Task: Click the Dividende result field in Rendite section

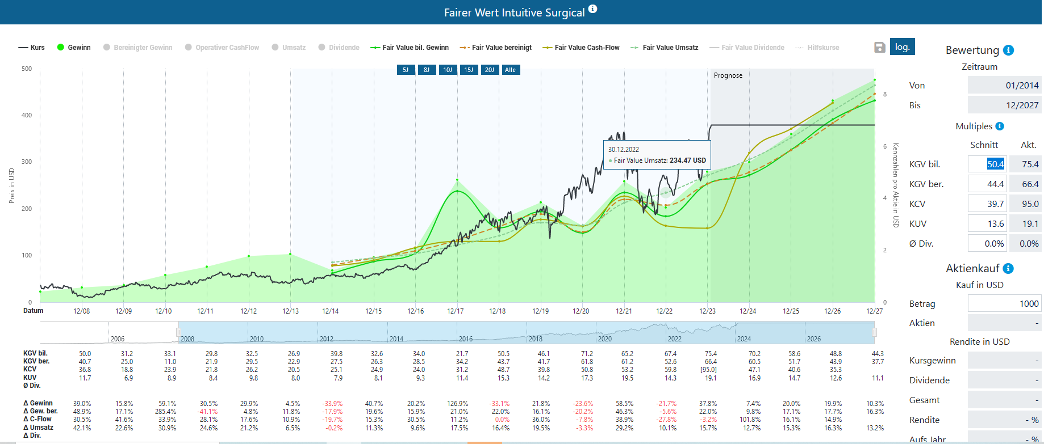Action: (1004, 380)
